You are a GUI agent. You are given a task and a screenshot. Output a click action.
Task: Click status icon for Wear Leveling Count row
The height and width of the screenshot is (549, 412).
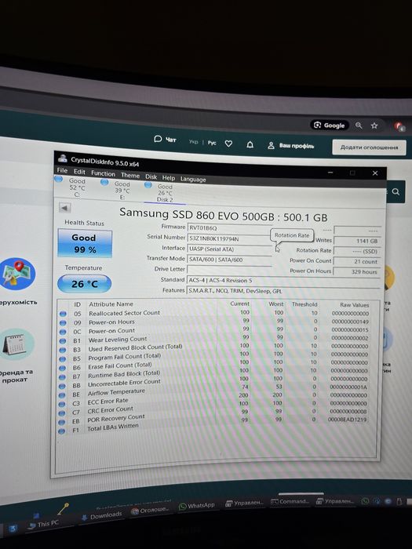tap(63, 341)
